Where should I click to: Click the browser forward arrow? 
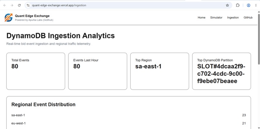click(x=12, y=5)
